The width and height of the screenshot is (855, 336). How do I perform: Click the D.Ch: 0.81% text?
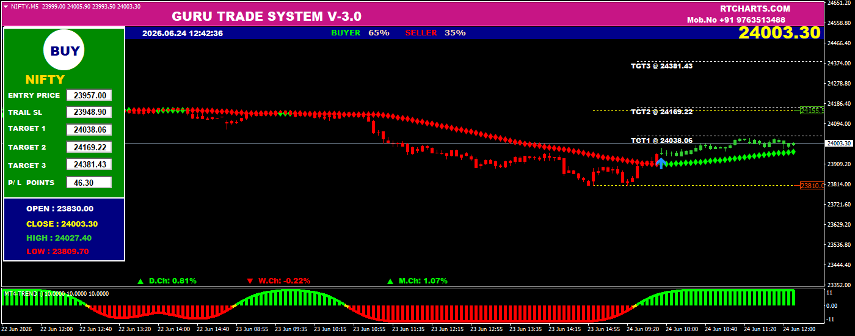[x=173, y=281]
